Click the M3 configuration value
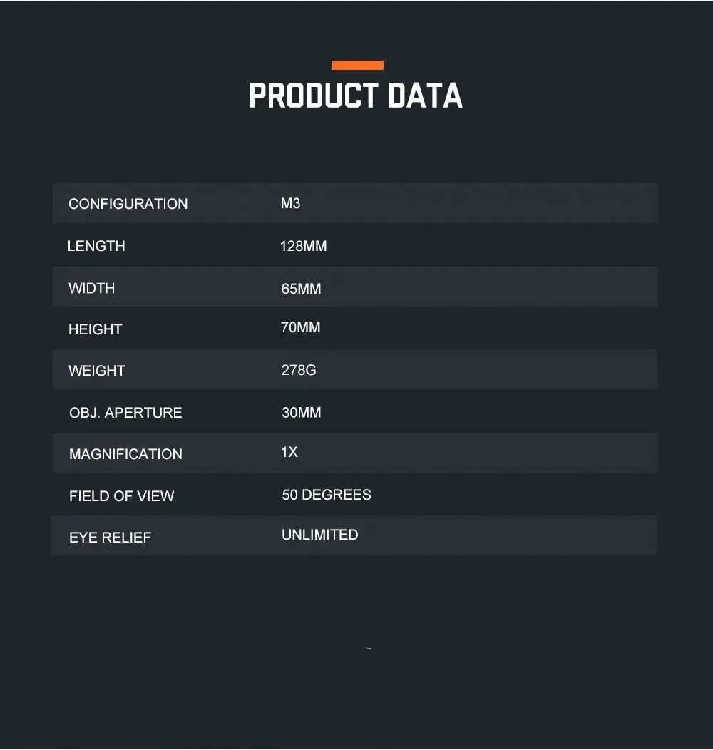The image size is (713, 750). coord(290,203)
